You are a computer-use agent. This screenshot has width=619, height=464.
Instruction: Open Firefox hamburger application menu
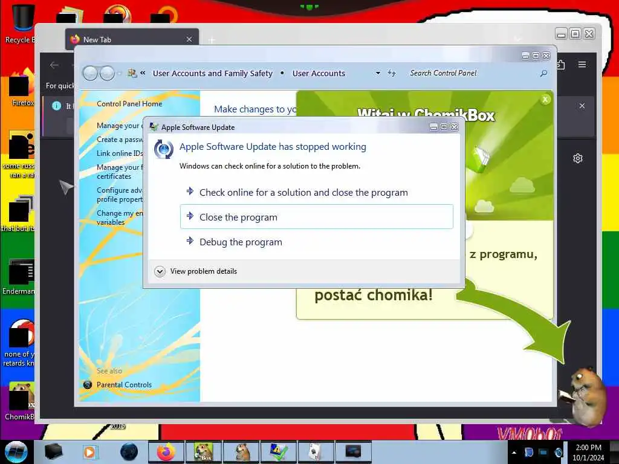(582, 64)
